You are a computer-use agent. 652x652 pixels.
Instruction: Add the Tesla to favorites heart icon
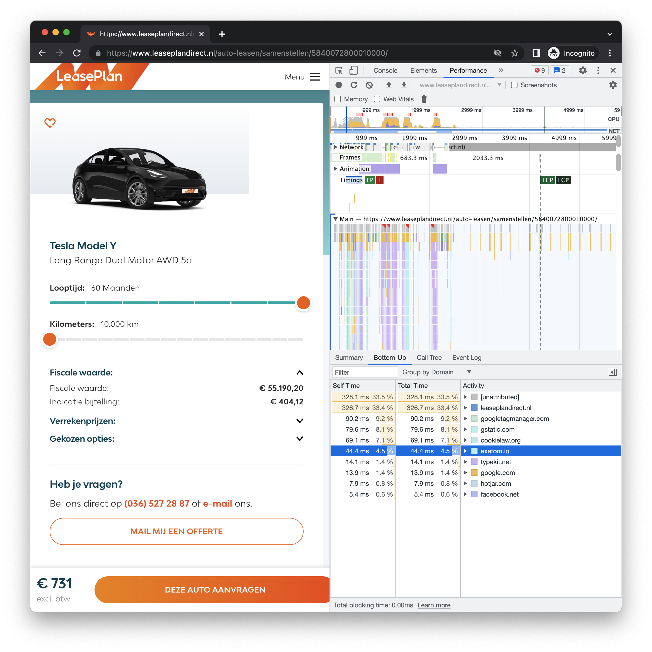[x=50, y=123]
